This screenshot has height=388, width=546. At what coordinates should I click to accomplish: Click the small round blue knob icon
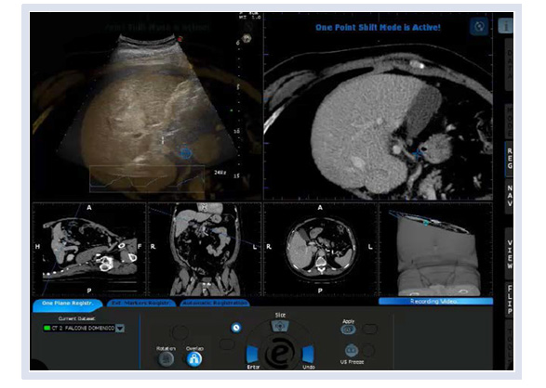[236, 328]
